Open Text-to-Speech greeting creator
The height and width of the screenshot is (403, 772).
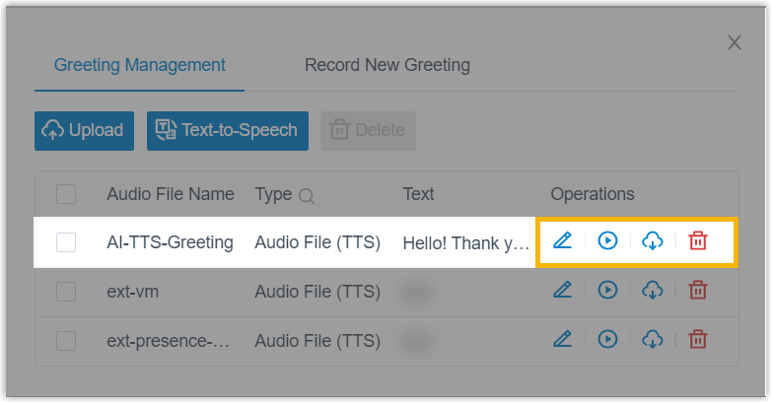[227, 130]
